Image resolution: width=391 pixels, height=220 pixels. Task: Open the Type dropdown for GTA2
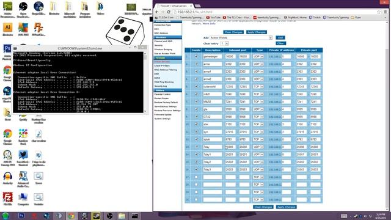tap(258, 117)
